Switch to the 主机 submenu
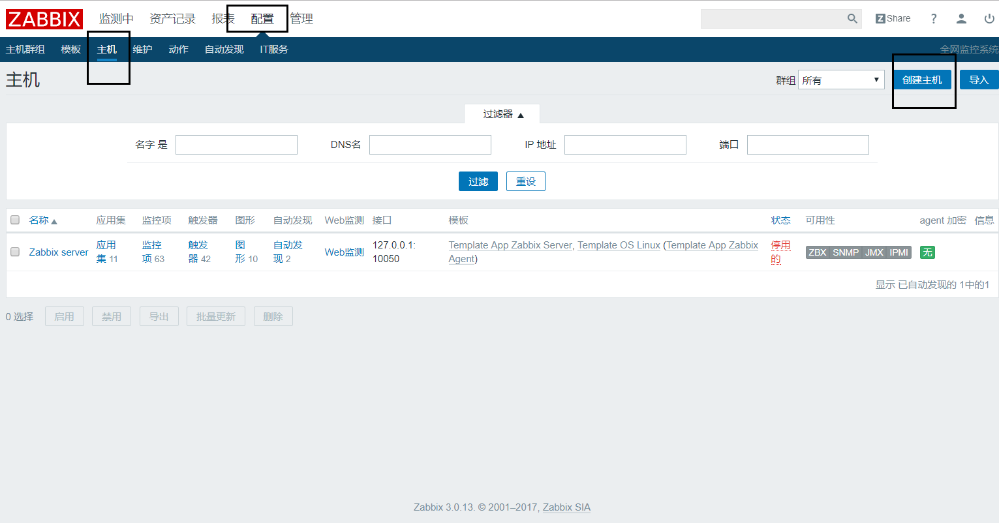The image size is (999, 523). 107,50
